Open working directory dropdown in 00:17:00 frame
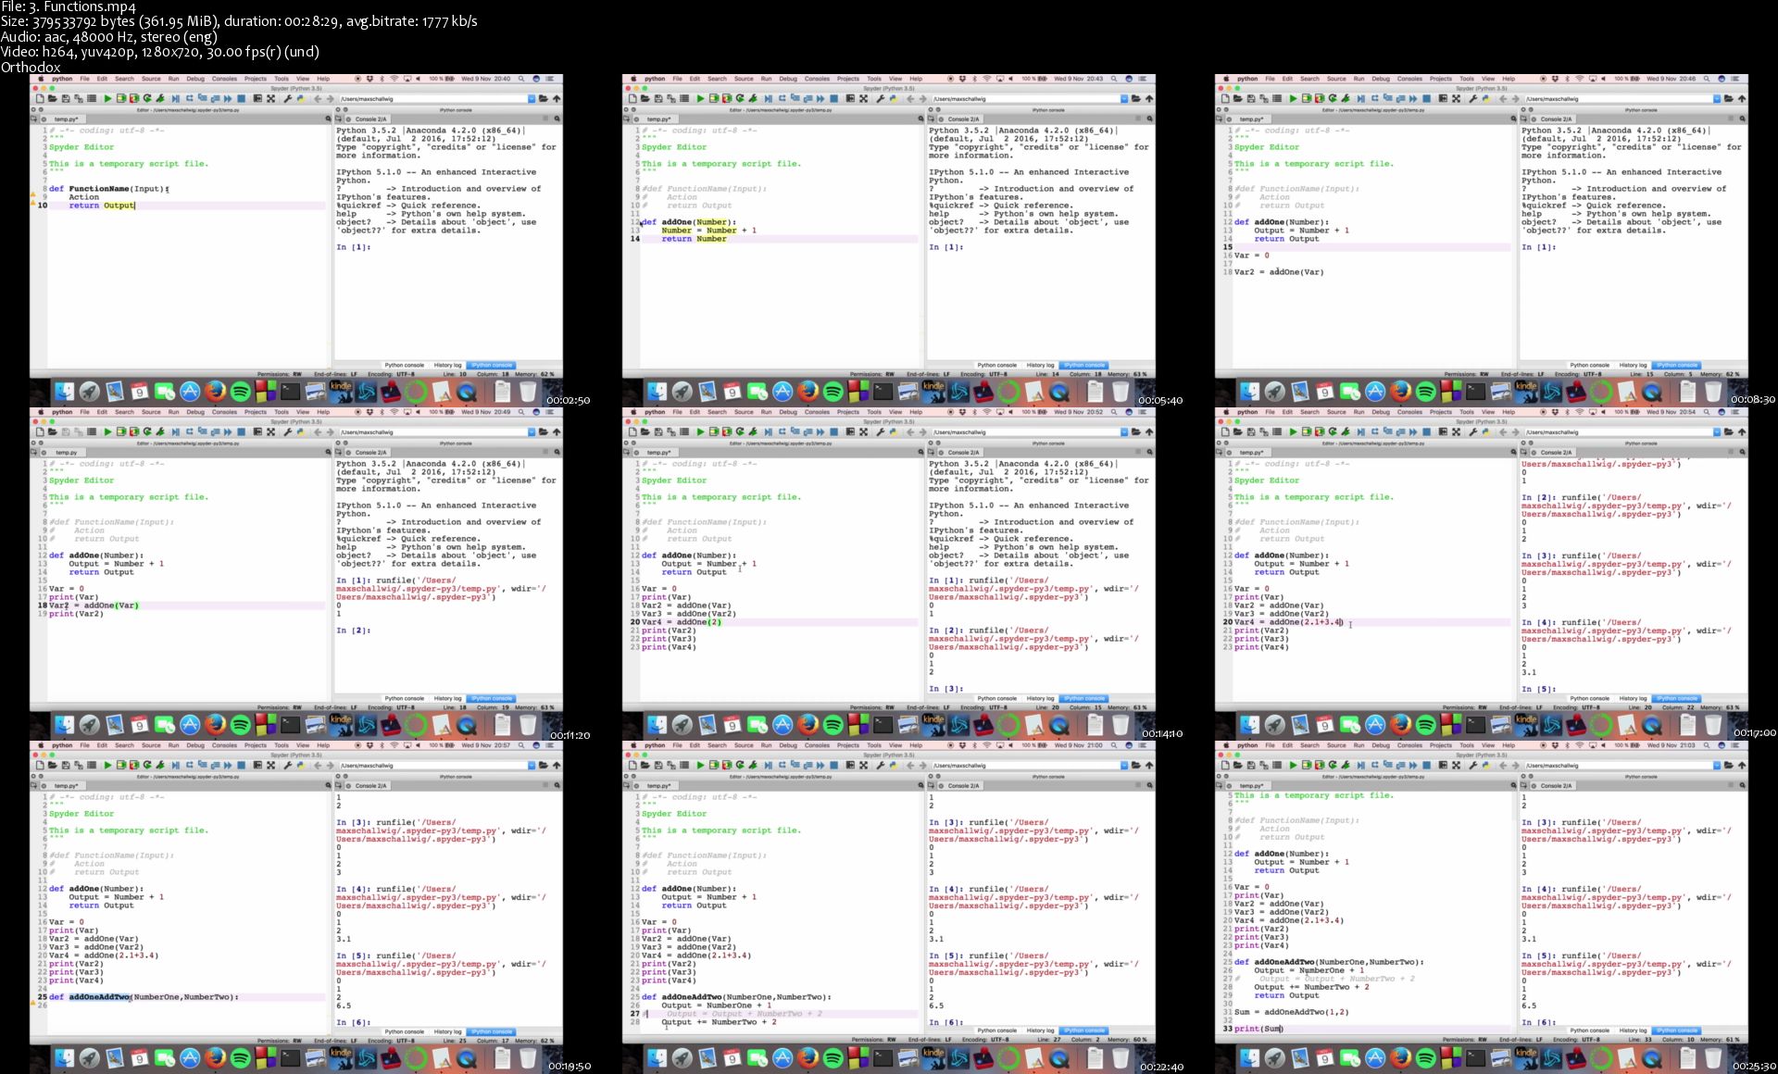Screen dimensions: 1778x1074 tap(1717, 431)
